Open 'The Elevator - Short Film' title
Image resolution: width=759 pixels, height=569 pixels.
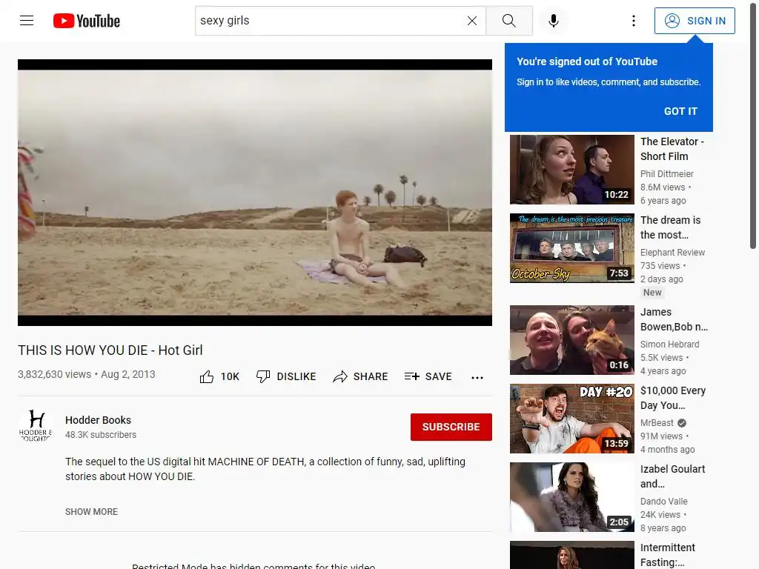pyautogui.click(x=672, y=149)
